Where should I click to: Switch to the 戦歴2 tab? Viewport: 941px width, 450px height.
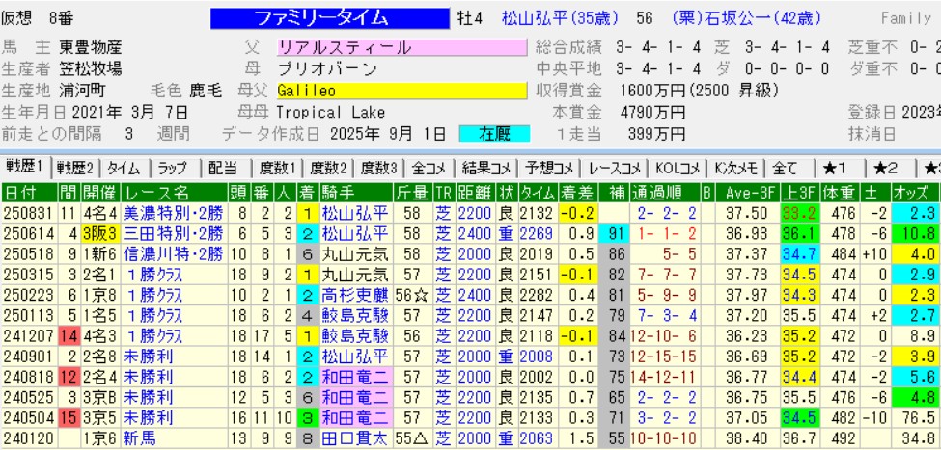(x=74, y=166)
